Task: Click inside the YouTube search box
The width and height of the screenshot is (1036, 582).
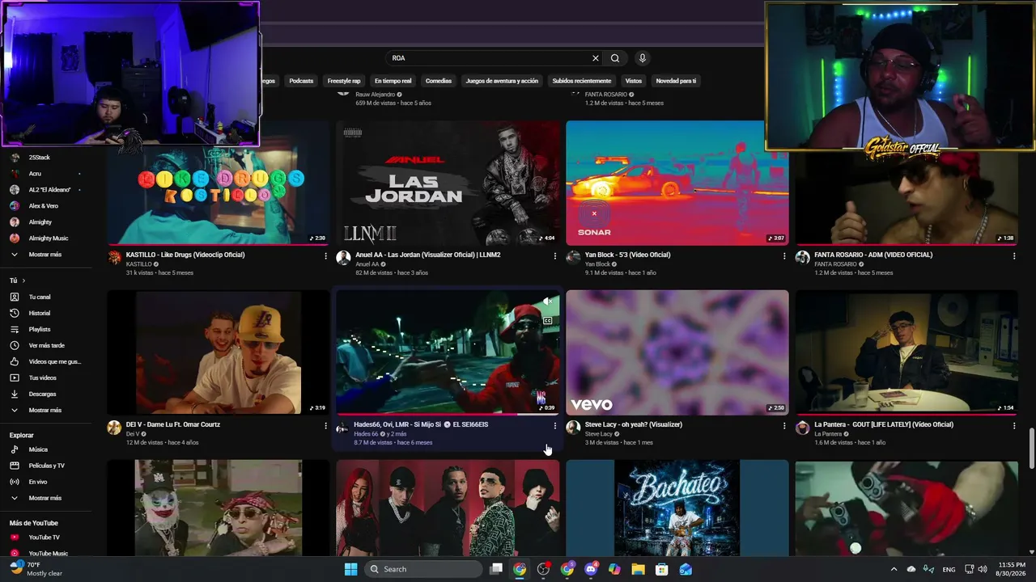Action: pos(488,58)
